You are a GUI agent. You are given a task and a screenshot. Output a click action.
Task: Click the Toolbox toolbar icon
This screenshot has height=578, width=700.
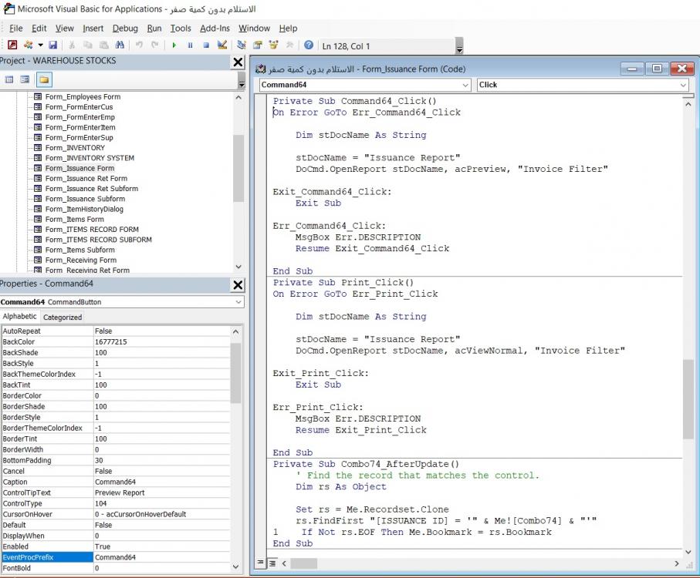pos(289,45)
